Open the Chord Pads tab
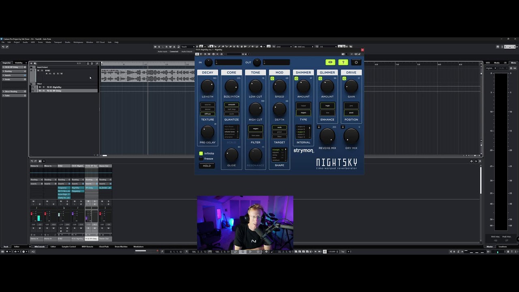The width and height of the screenshot is (519, 292). [x=104, y=247]
